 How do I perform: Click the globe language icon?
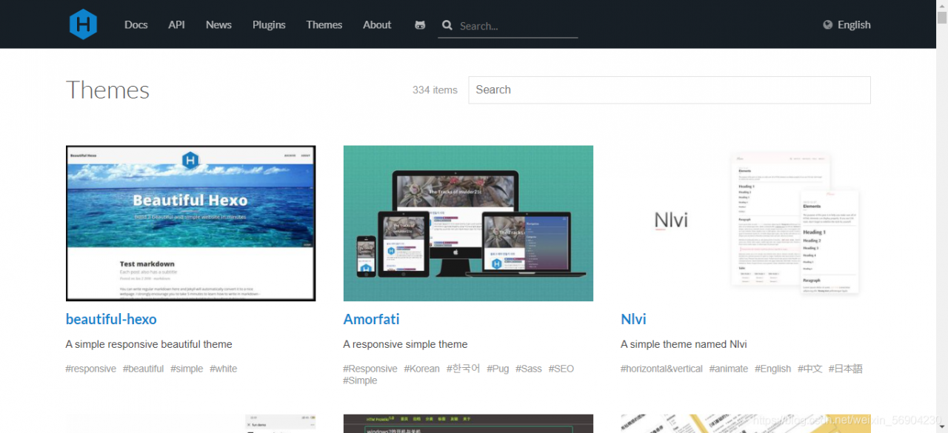828,24
